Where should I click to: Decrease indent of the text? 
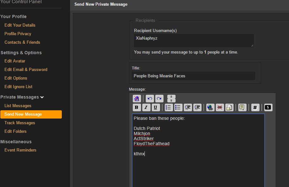click(188, 107)
